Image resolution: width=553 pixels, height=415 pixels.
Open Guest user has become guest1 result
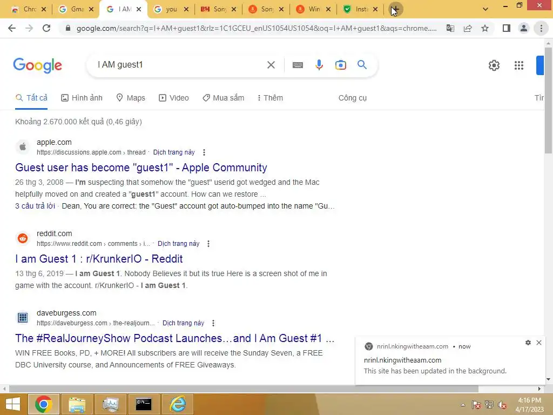pos(141,168)
